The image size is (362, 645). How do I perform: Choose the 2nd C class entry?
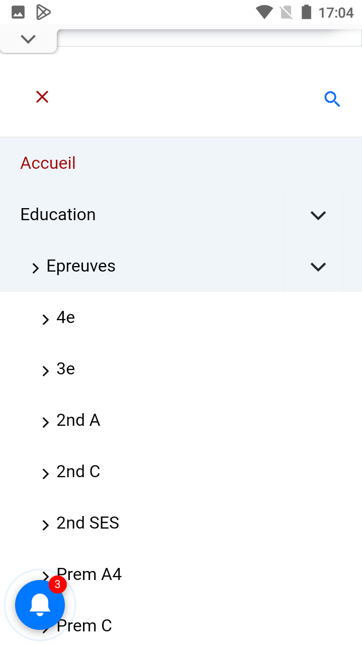(x=78, y=472)
